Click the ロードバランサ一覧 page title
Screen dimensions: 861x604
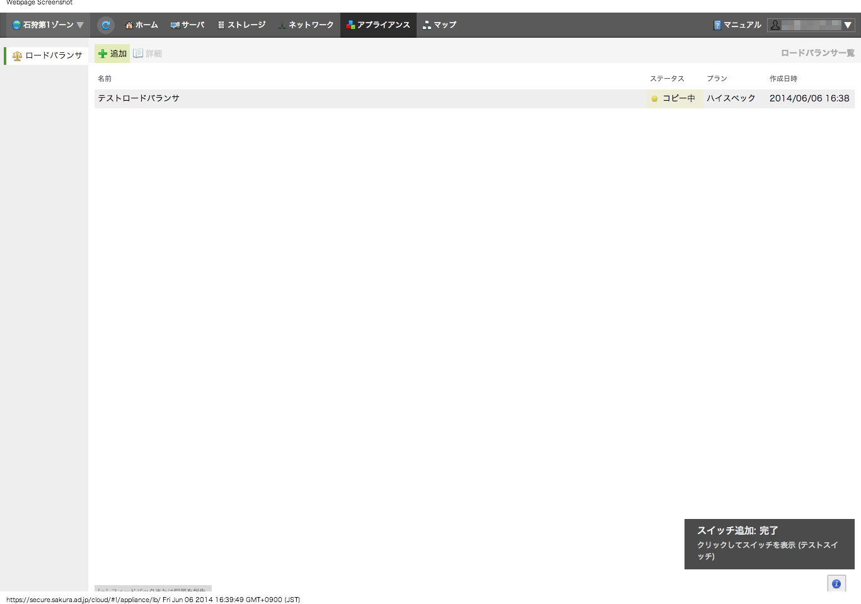[x=818, y=54]
